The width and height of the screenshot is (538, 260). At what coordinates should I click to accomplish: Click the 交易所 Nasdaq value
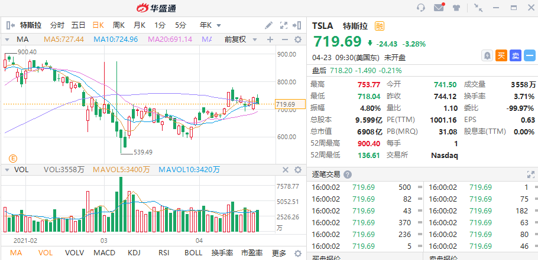click(445, 155)
